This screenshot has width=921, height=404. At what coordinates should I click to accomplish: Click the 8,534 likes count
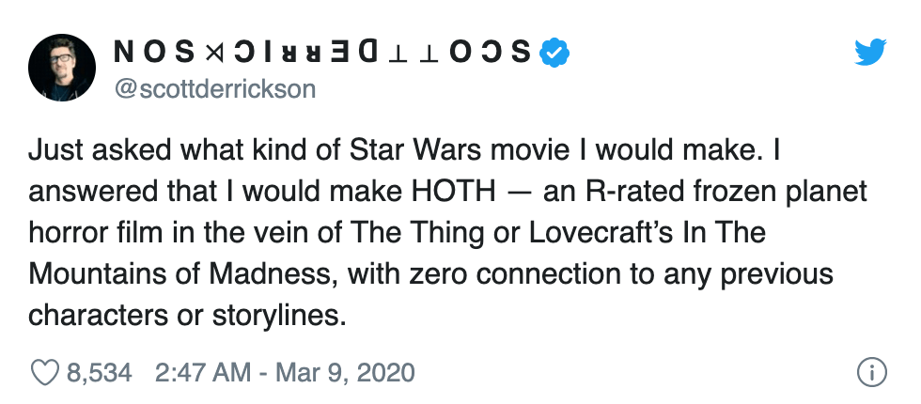(99, 373)
